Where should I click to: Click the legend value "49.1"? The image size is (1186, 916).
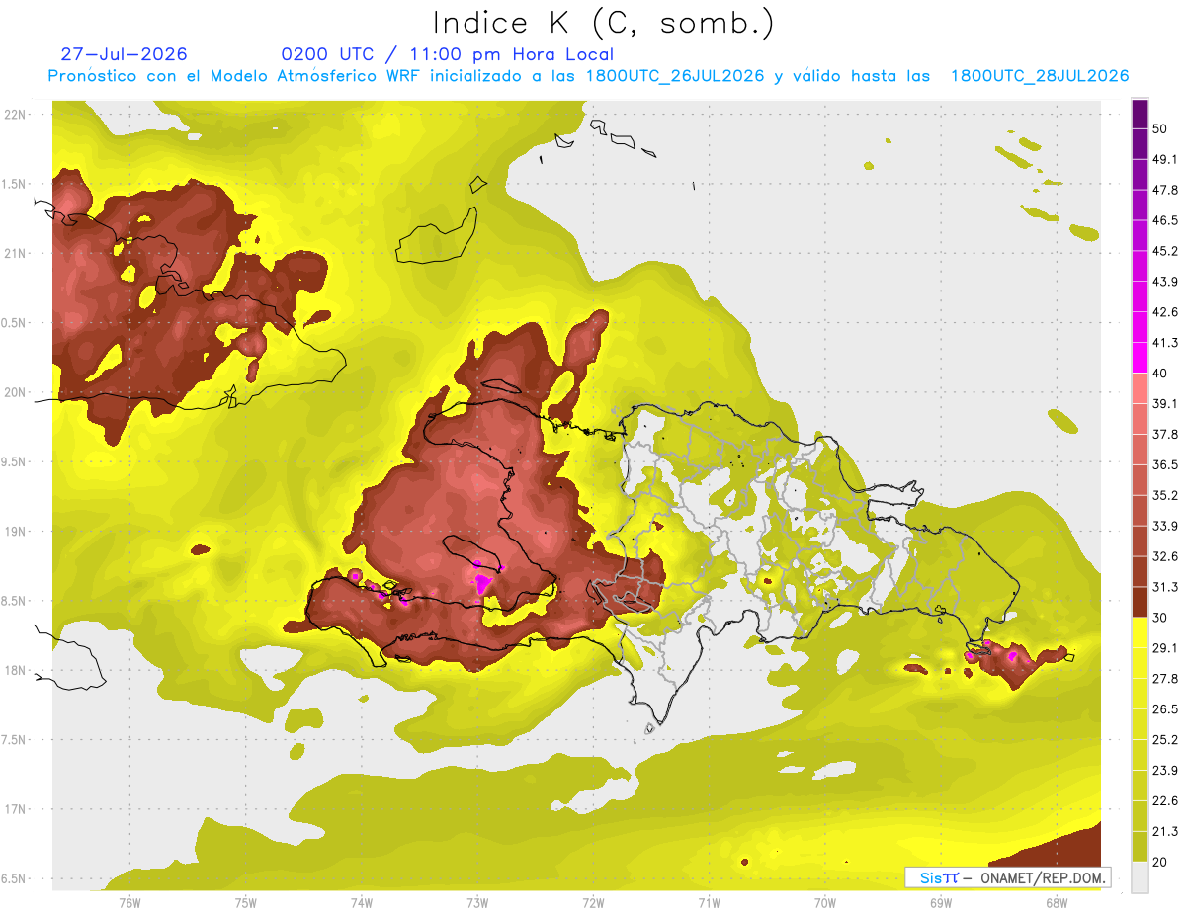coord(1164,159)
